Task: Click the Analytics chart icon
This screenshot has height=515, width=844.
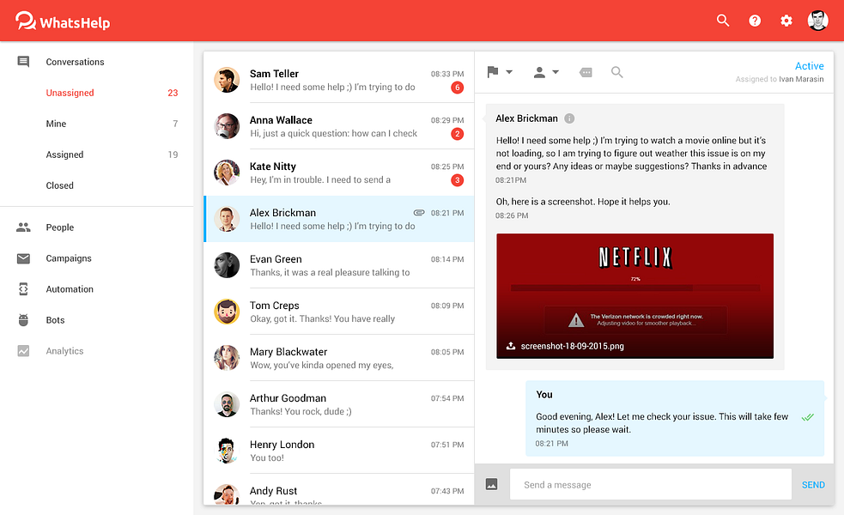Action: tap(23, 351)
